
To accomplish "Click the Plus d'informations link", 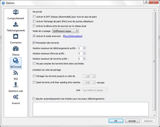I will 73,36.
